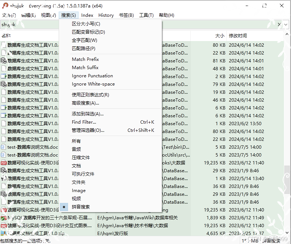Open the 工具(T) menu
Screen dimensions: 291x244
146,15
